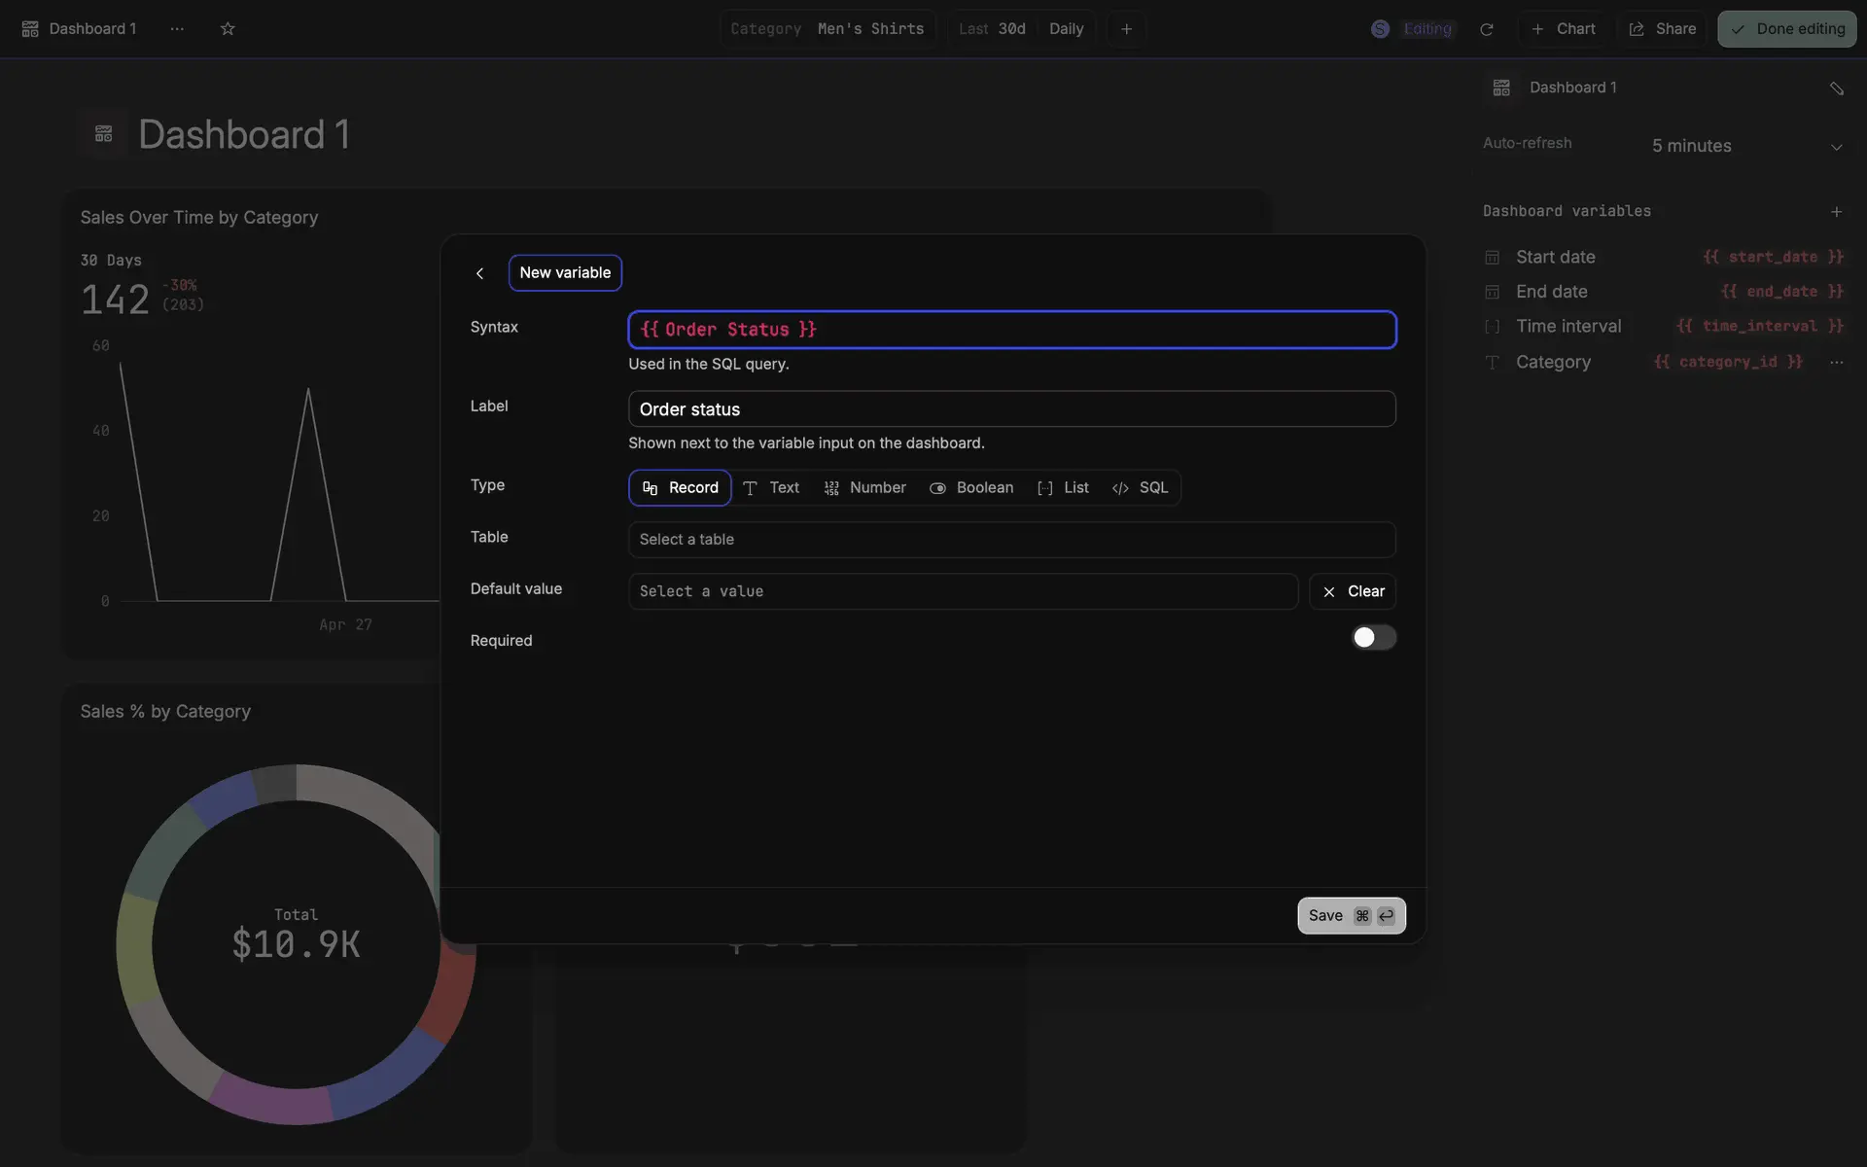Select the Boolean variable type

pyautogui.click(x=971, y=488)
